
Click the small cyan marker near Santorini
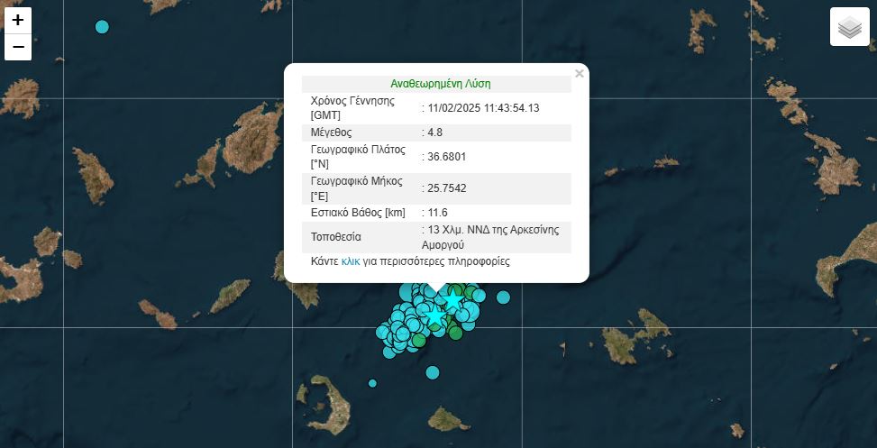point(372,383)
